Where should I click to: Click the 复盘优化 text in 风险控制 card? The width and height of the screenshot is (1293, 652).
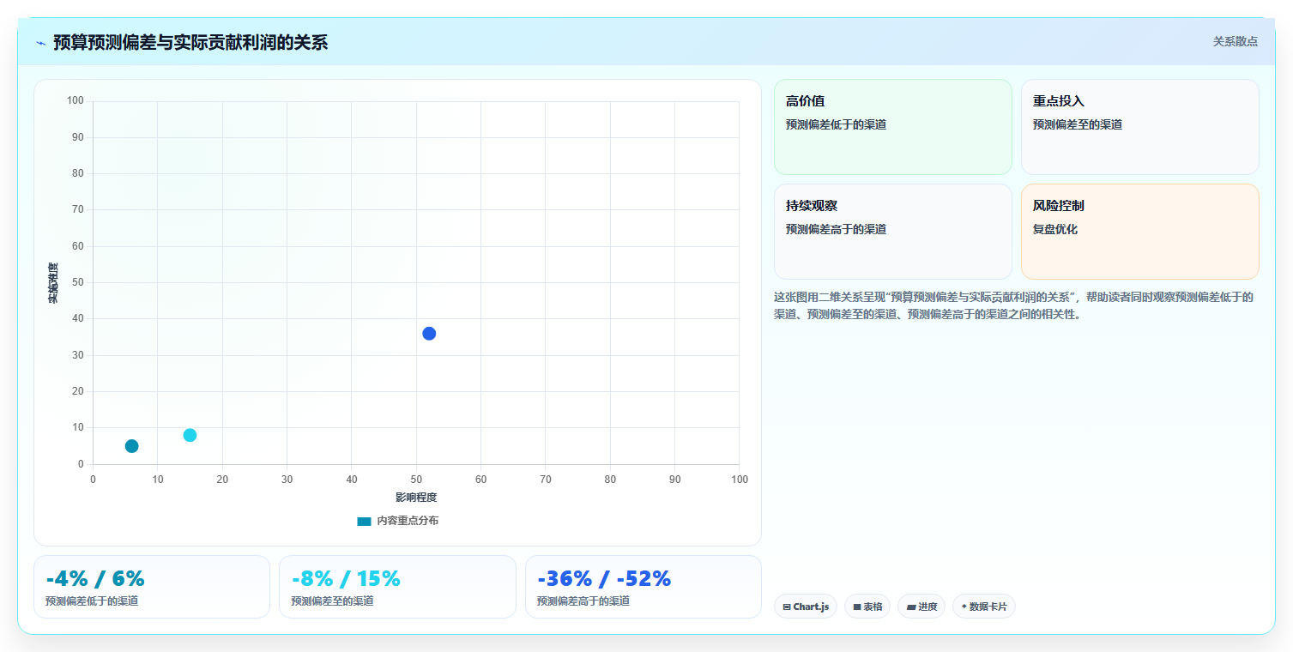pyautogui.click(x=1055, y=229)
